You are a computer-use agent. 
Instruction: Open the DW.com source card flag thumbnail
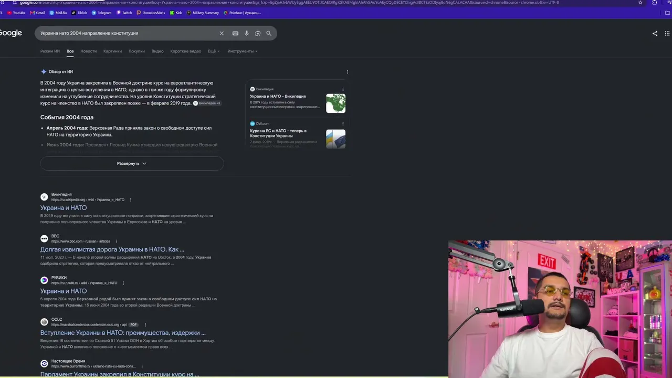click(x=335, y=139)
